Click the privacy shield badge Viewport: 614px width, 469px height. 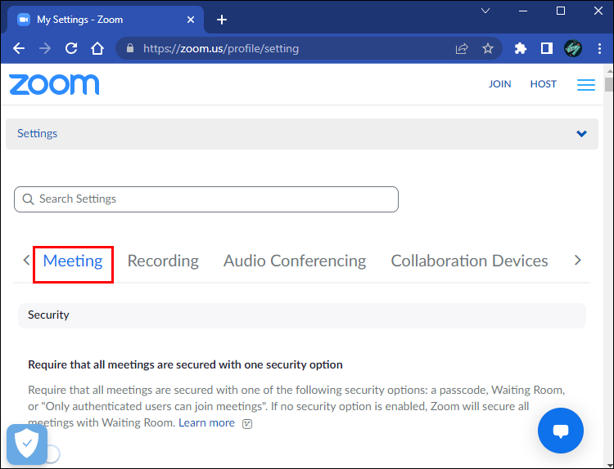27,444
